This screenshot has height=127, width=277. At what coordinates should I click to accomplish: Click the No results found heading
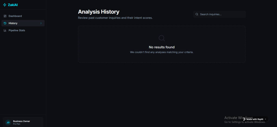click(x=162, y=47)
